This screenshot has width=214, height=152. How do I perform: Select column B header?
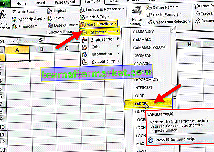tap(42, 49)
